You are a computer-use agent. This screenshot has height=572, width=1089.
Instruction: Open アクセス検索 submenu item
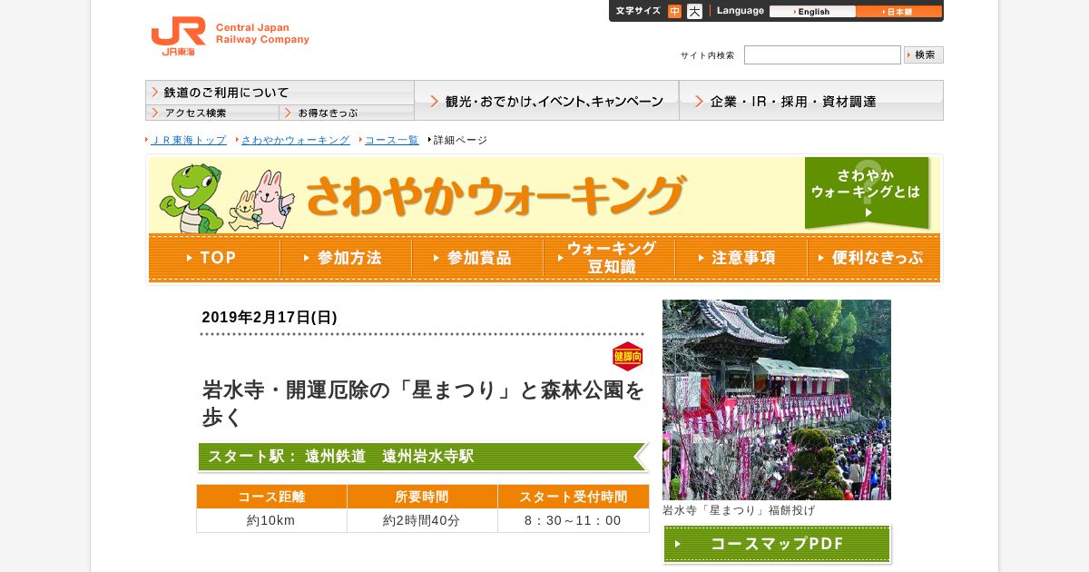(x=212, y=113)
